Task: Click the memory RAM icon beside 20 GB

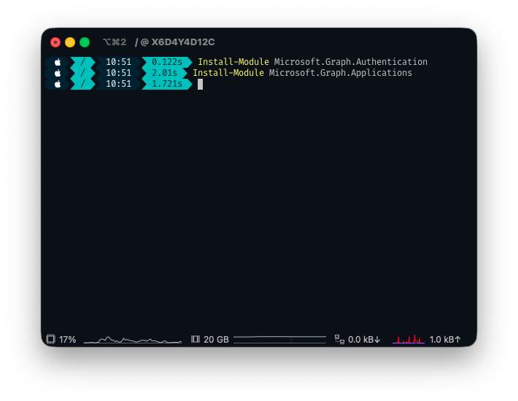Action: pyautogui.click(x=196, y=339)
